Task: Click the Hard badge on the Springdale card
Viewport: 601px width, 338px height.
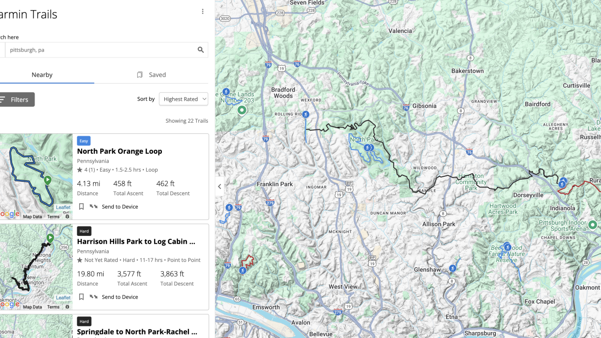Action: click(84, 321)
